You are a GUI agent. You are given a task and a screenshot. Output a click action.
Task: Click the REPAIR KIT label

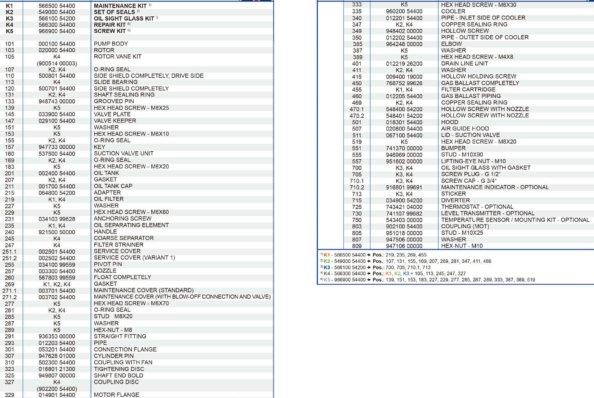pyautogui.click(x=110, y=25)
